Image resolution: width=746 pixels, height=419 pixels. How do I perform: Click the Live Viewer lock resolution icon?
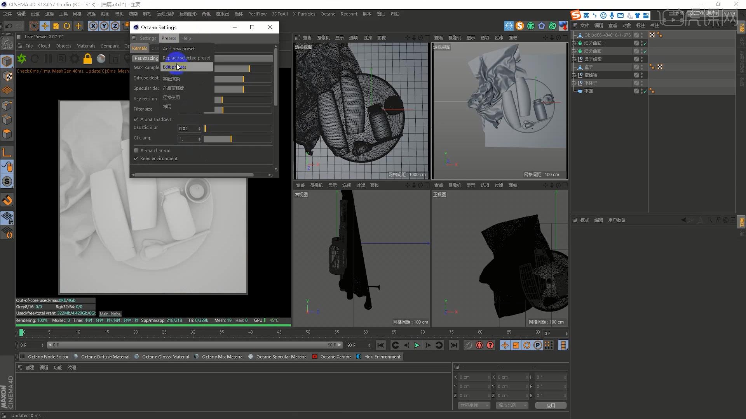(88, 59)
